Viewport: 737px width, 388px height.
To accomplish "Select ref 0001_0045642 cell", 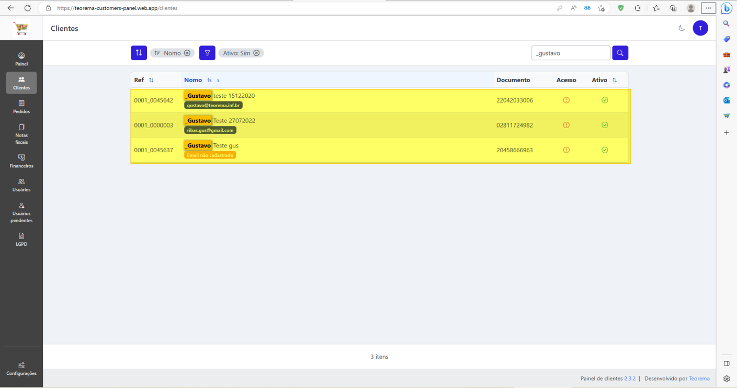I will (153, 100).
